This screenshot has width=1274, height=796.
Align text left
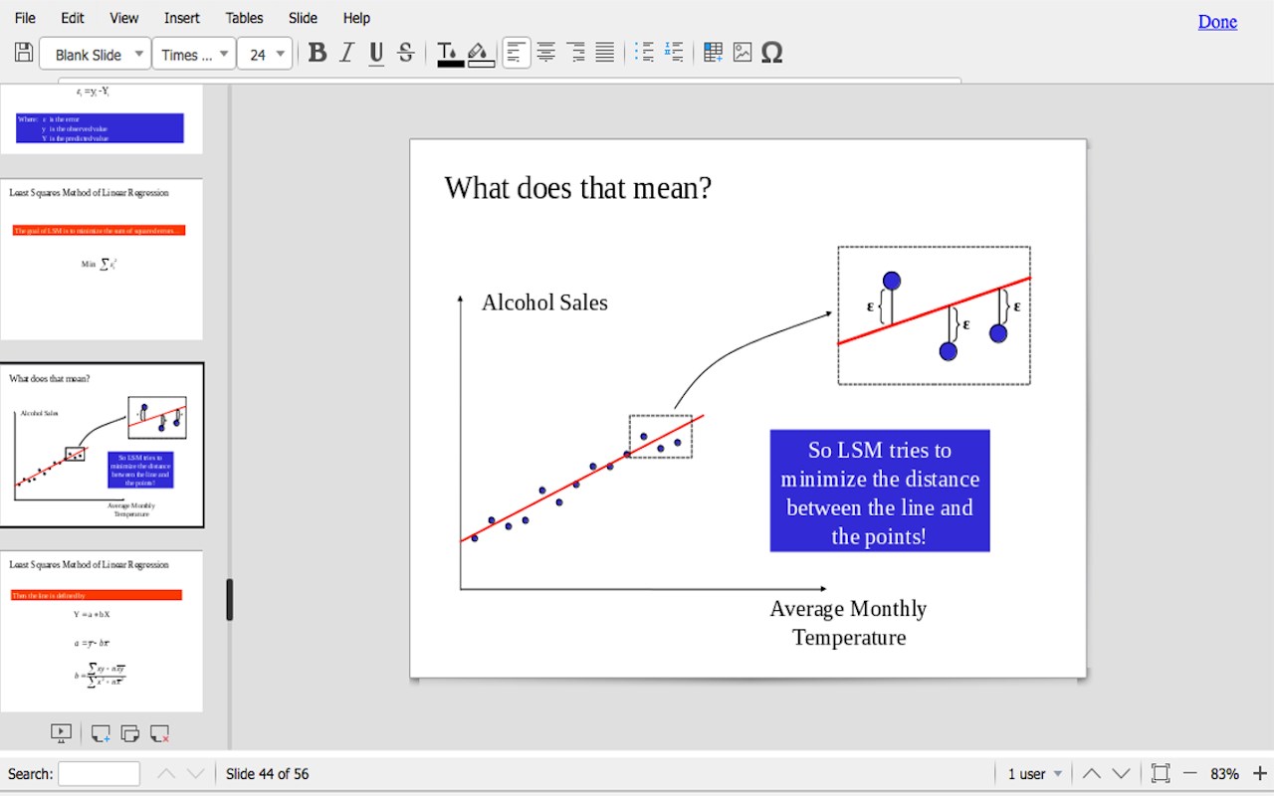pos(517,53)
